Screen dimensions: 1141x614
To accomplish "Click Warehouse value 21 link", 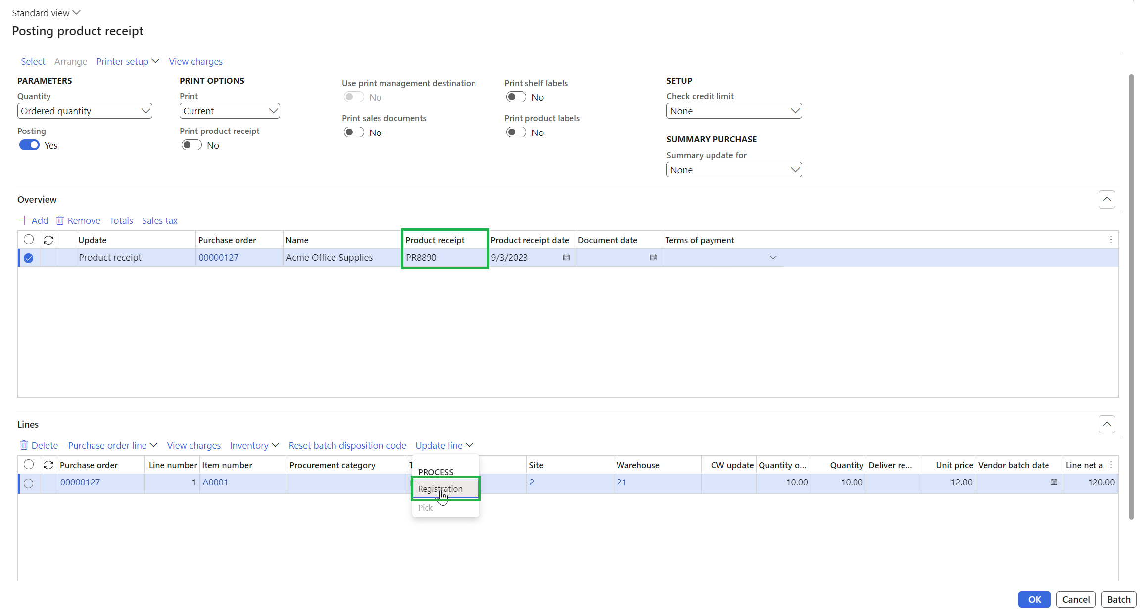I will pyautogui.click(x=621, y=482).
